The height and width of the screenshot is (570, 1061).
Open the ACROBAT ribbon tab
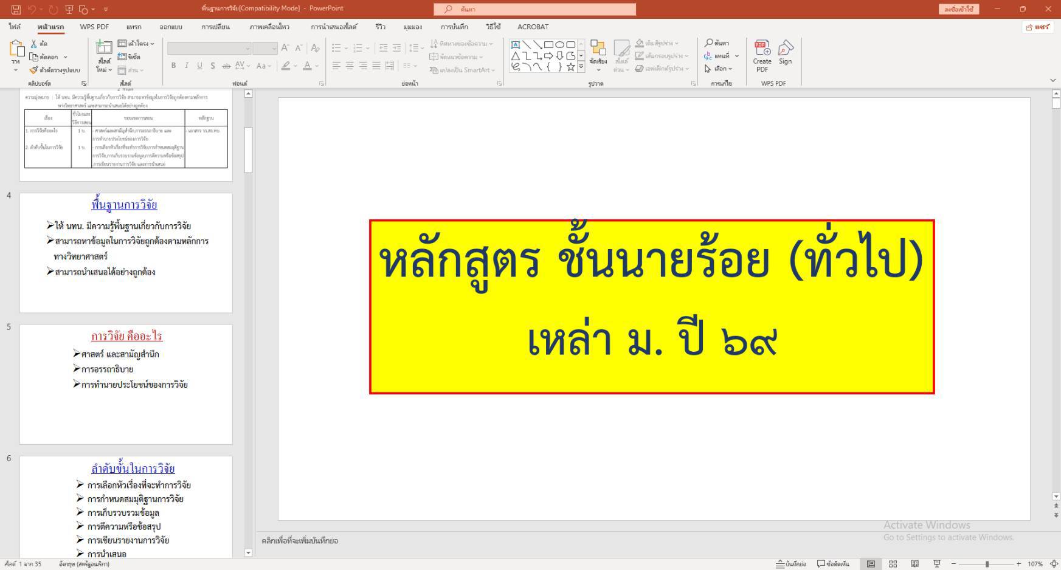[x=533, y=27]
